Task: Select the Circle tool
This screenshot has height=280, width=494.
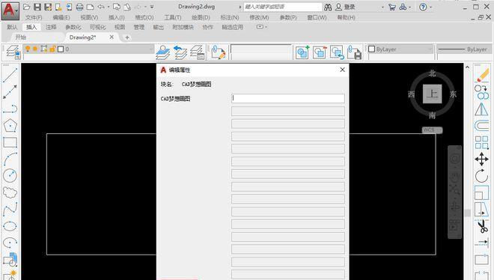Action: click(10, 176)
